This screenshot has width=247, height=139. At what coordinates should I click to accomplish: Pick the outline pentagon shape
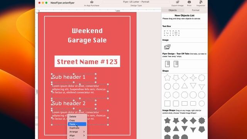point(167,95)
